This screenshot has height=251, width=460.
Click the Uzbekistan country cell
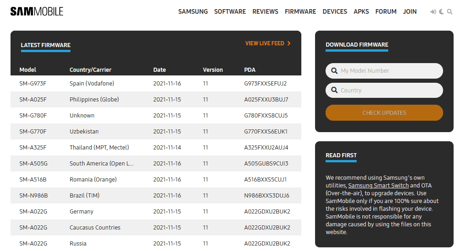84,131
